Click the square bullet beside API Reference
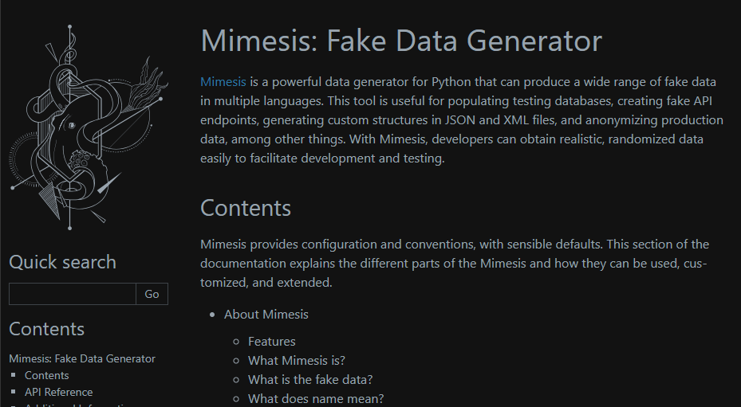 click(x=14, y=392)
